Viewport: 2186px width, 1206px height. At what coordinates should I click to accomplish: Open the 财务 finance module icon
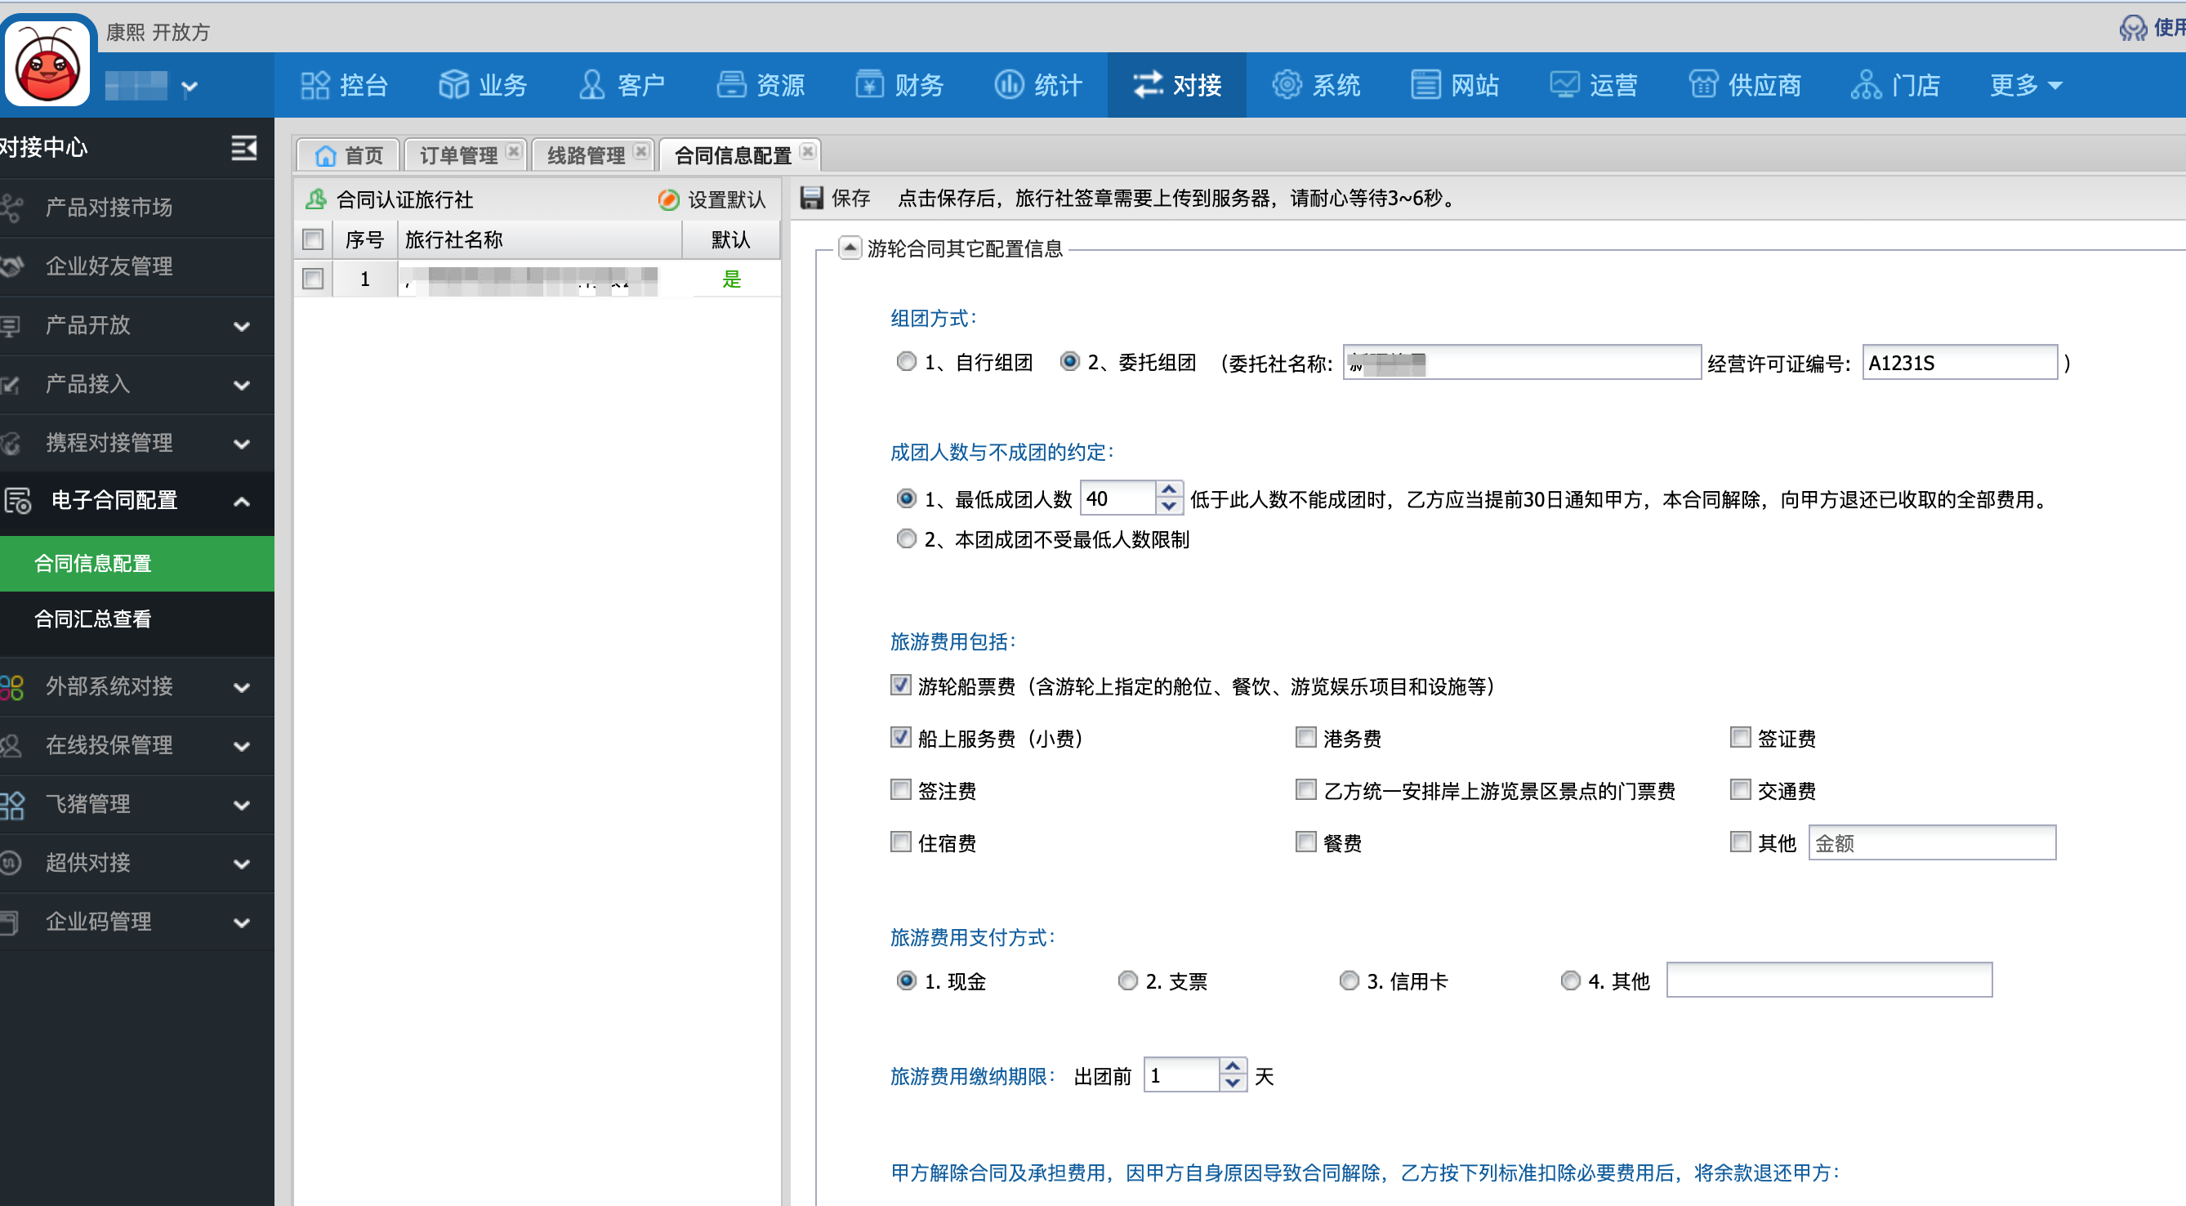[869, 85]
